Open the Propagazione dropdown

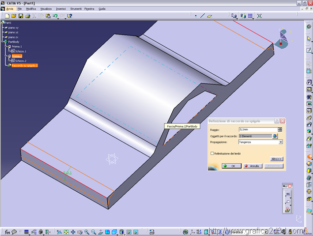coord(281,142)
